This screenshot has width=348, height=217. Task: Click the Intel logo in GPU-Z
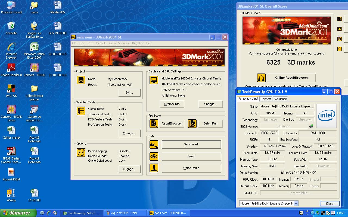tap(327, 116)
